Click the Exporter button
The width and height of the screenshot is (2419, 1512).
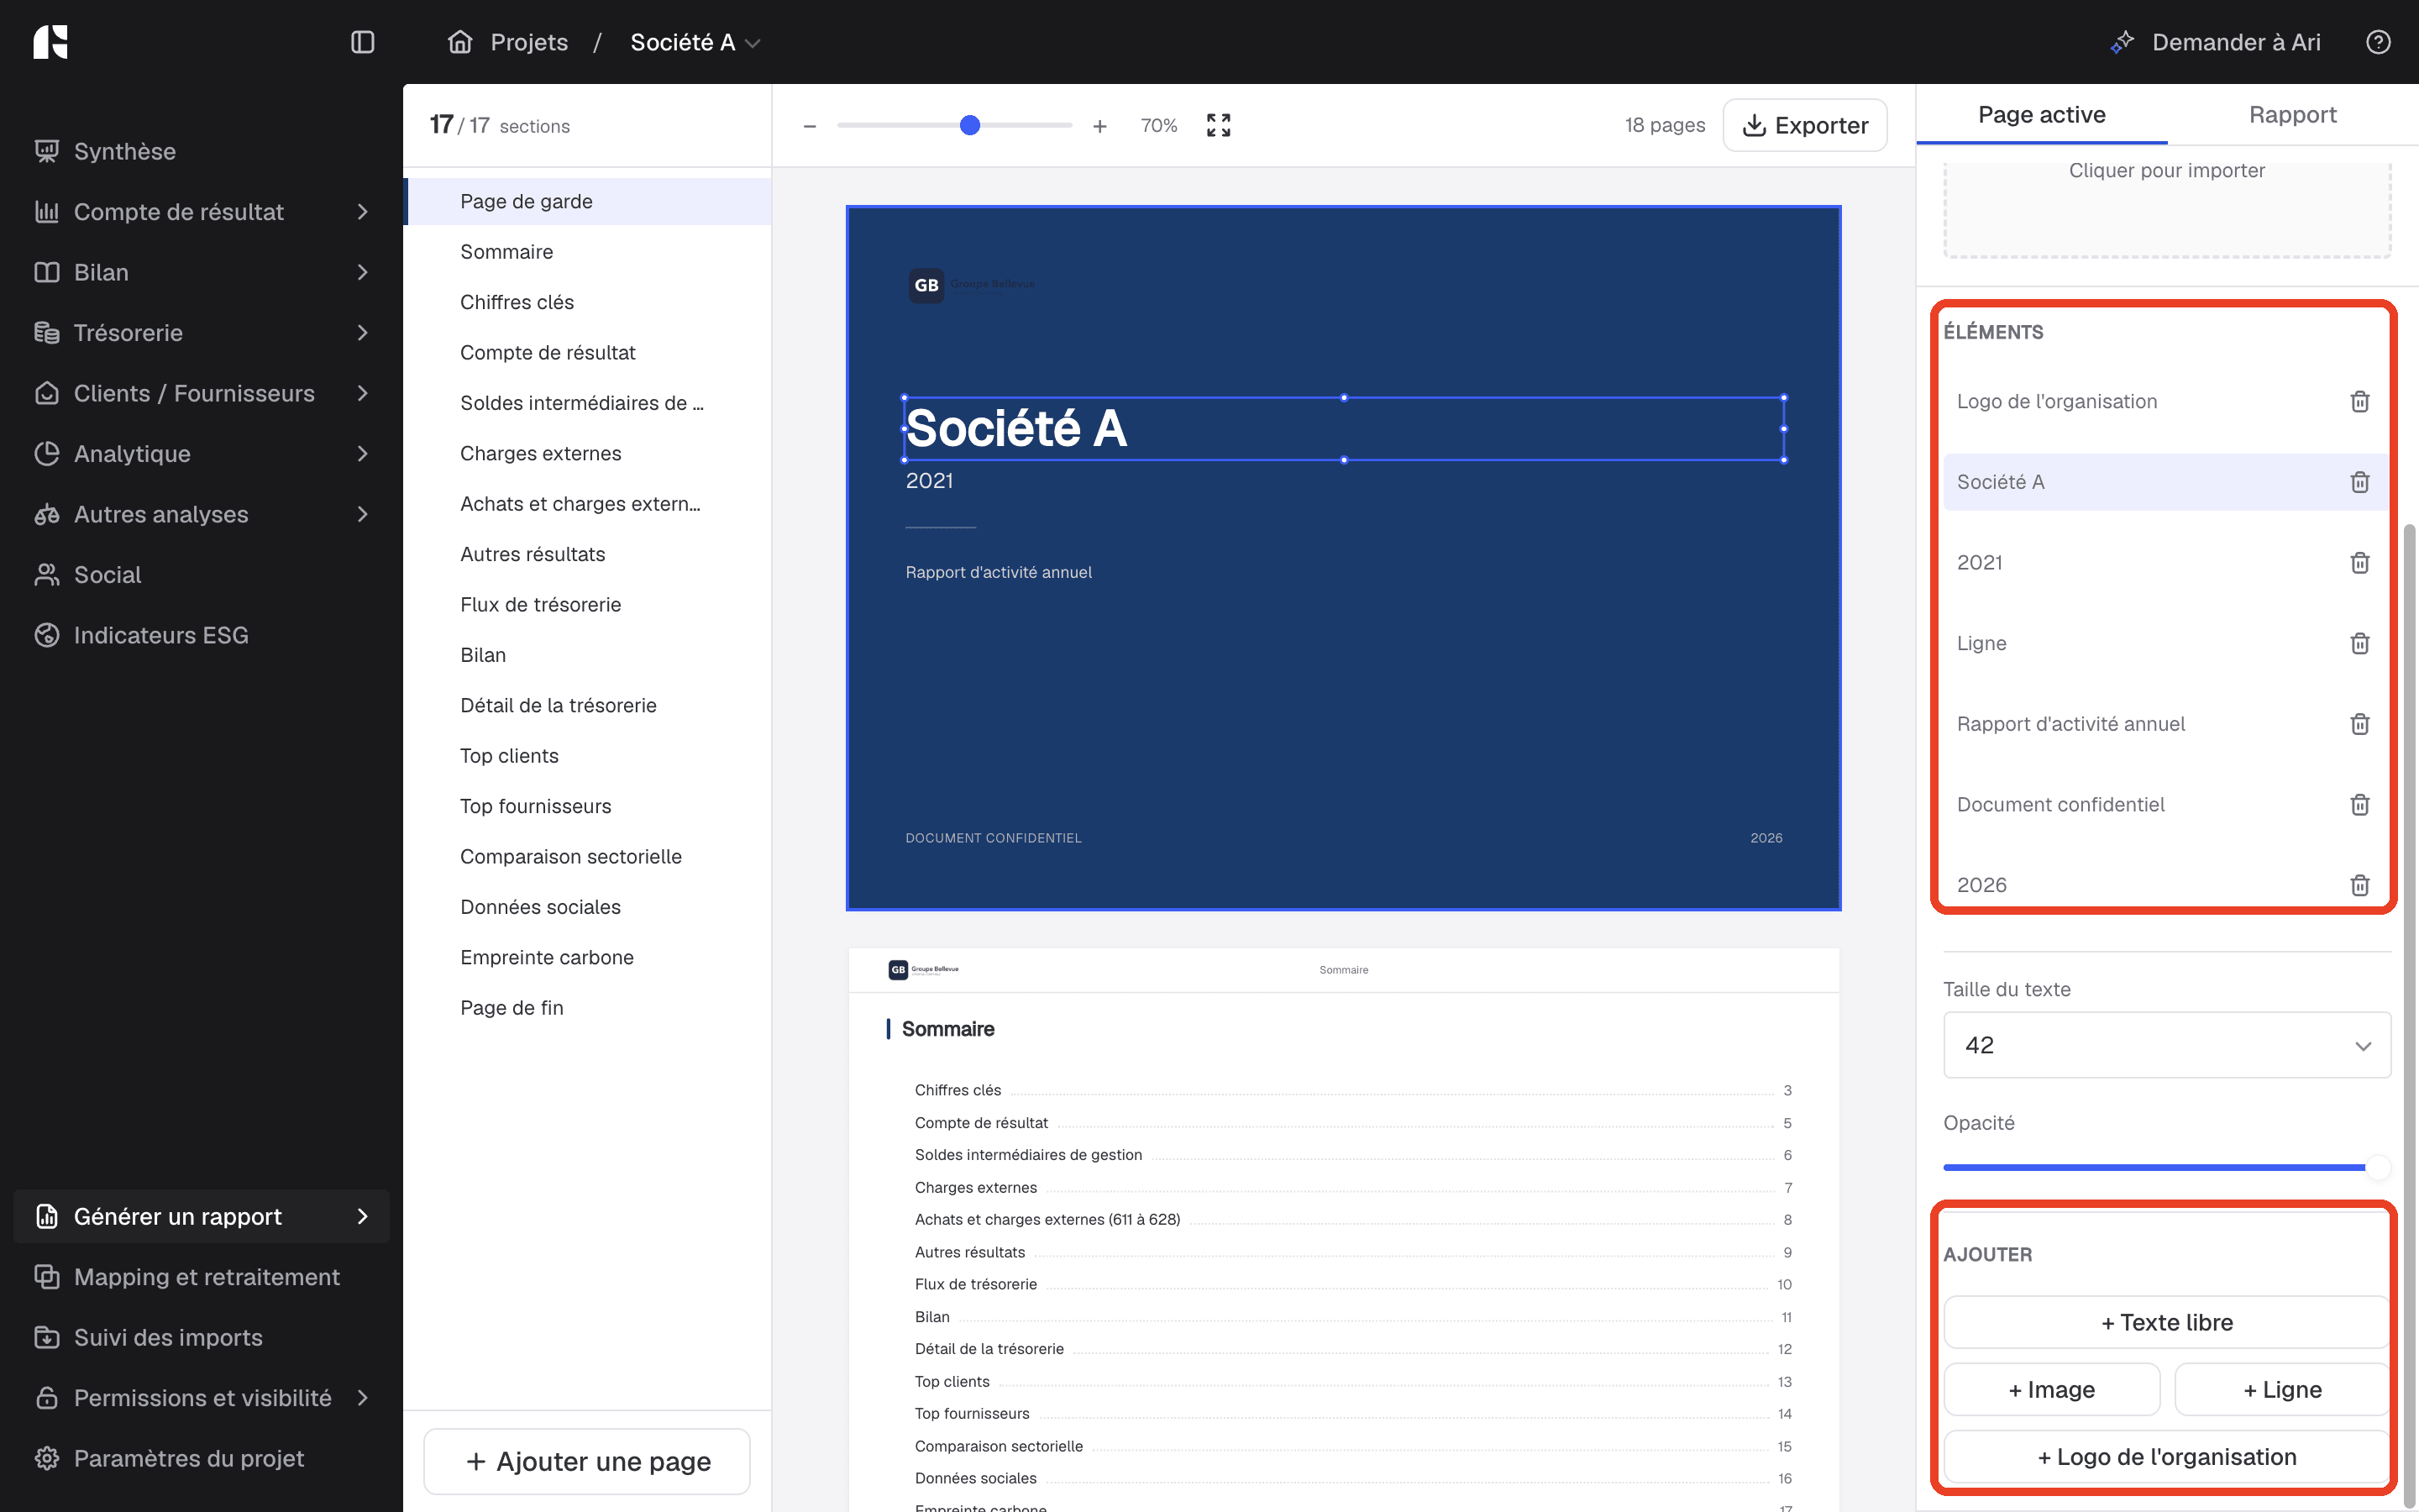[1805, 126]
